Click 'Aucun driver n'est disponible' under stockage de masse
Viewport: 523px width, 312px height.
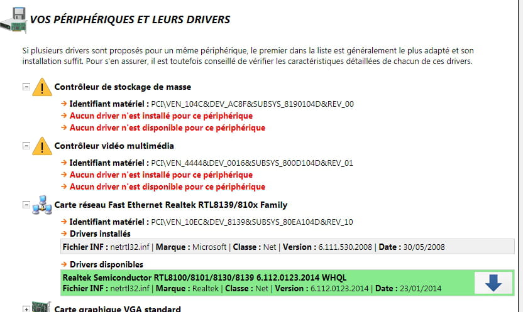167,128
